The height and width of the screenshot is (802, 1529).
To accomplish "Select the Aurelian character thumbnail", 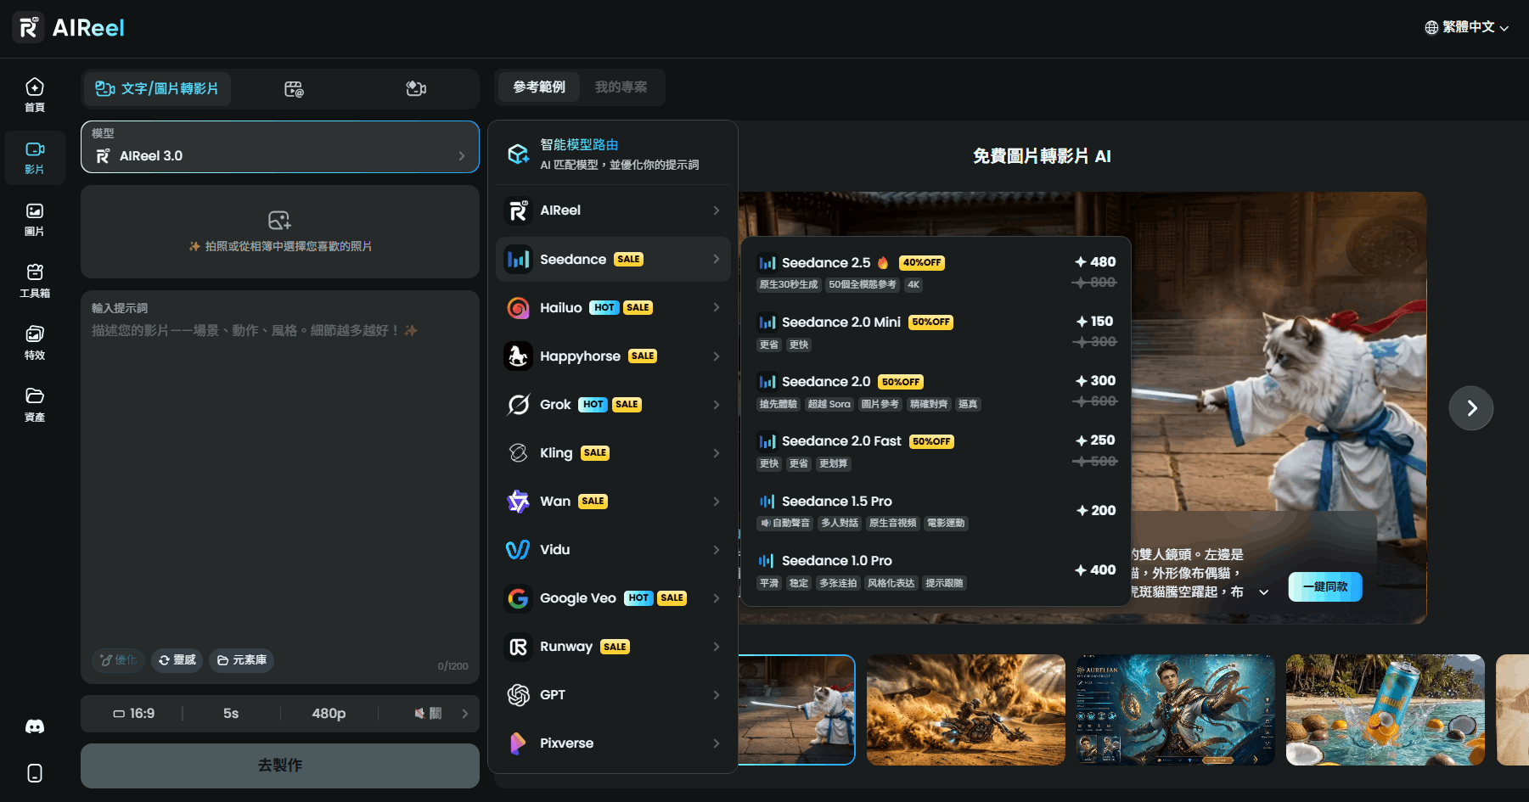I will point(1176,710).
